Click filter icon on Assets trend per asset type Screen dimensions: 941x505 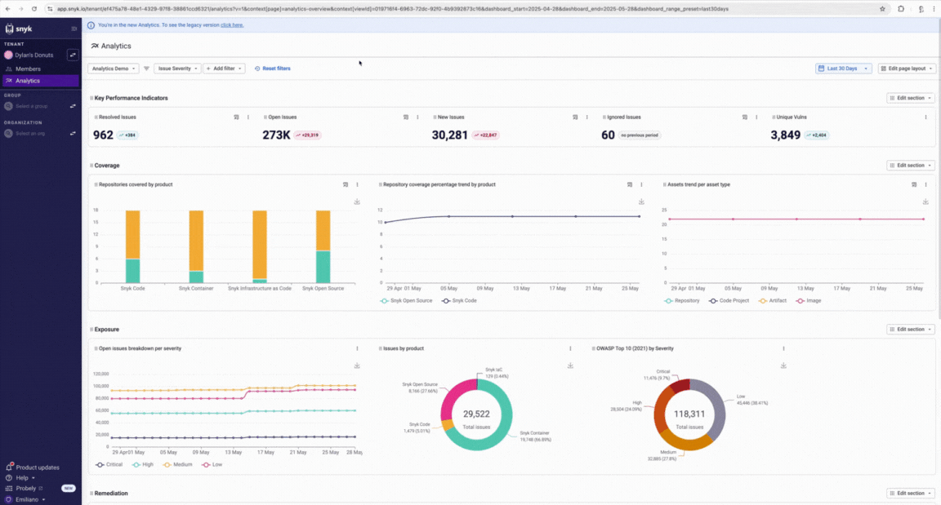coord(914,184)
